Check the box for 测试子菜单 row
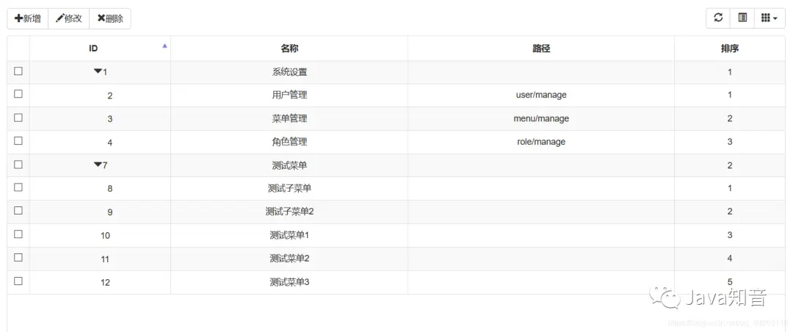793x332 pixels. tap(18, 187)
